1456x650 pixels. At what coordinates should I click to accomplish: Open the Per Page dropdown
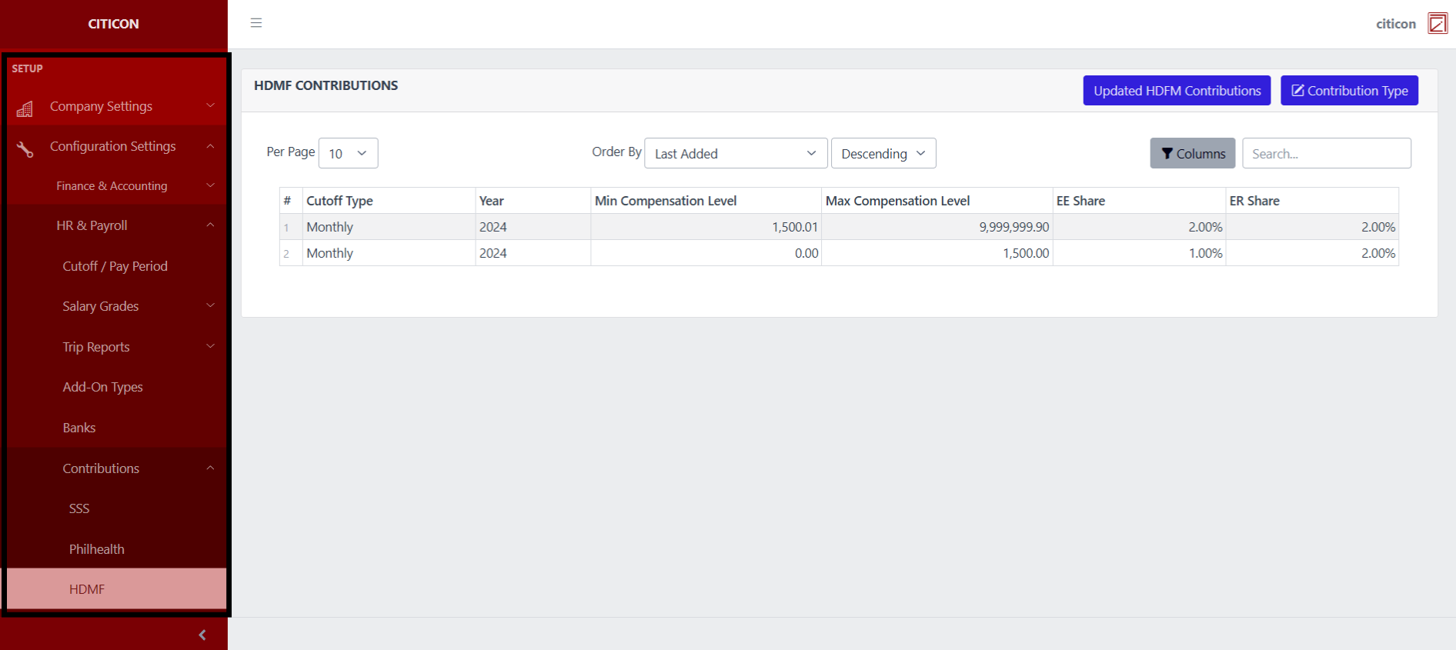(x=348, y=153)
